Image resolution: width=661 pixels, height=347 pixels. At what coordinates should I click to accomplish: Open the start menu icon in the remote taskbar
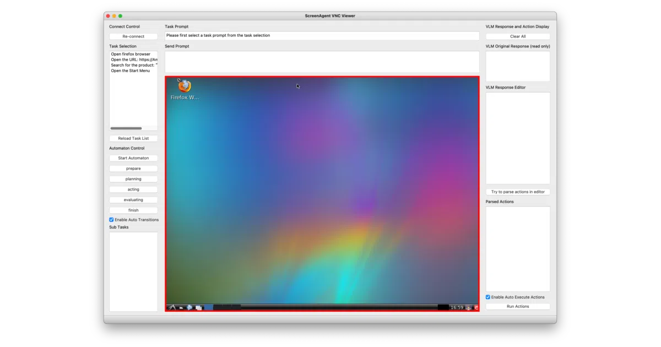coord(171,307)
